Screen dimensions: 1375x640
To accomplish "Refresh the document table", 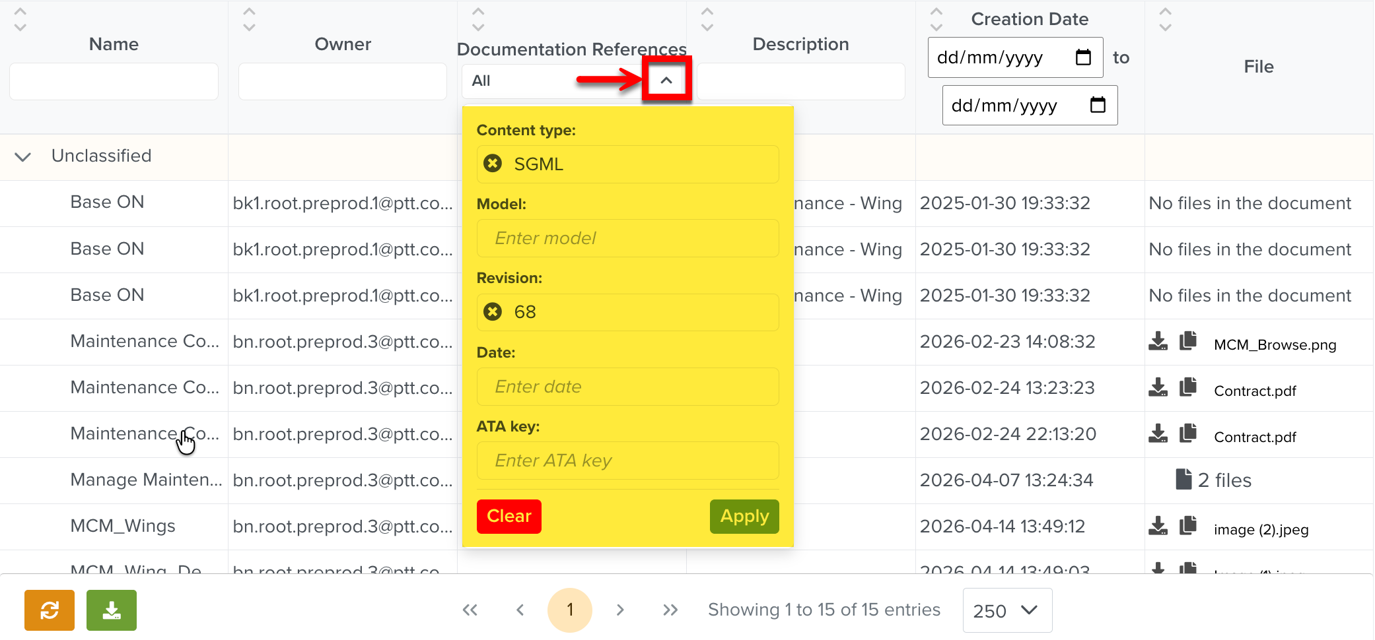I will point(49,610).
